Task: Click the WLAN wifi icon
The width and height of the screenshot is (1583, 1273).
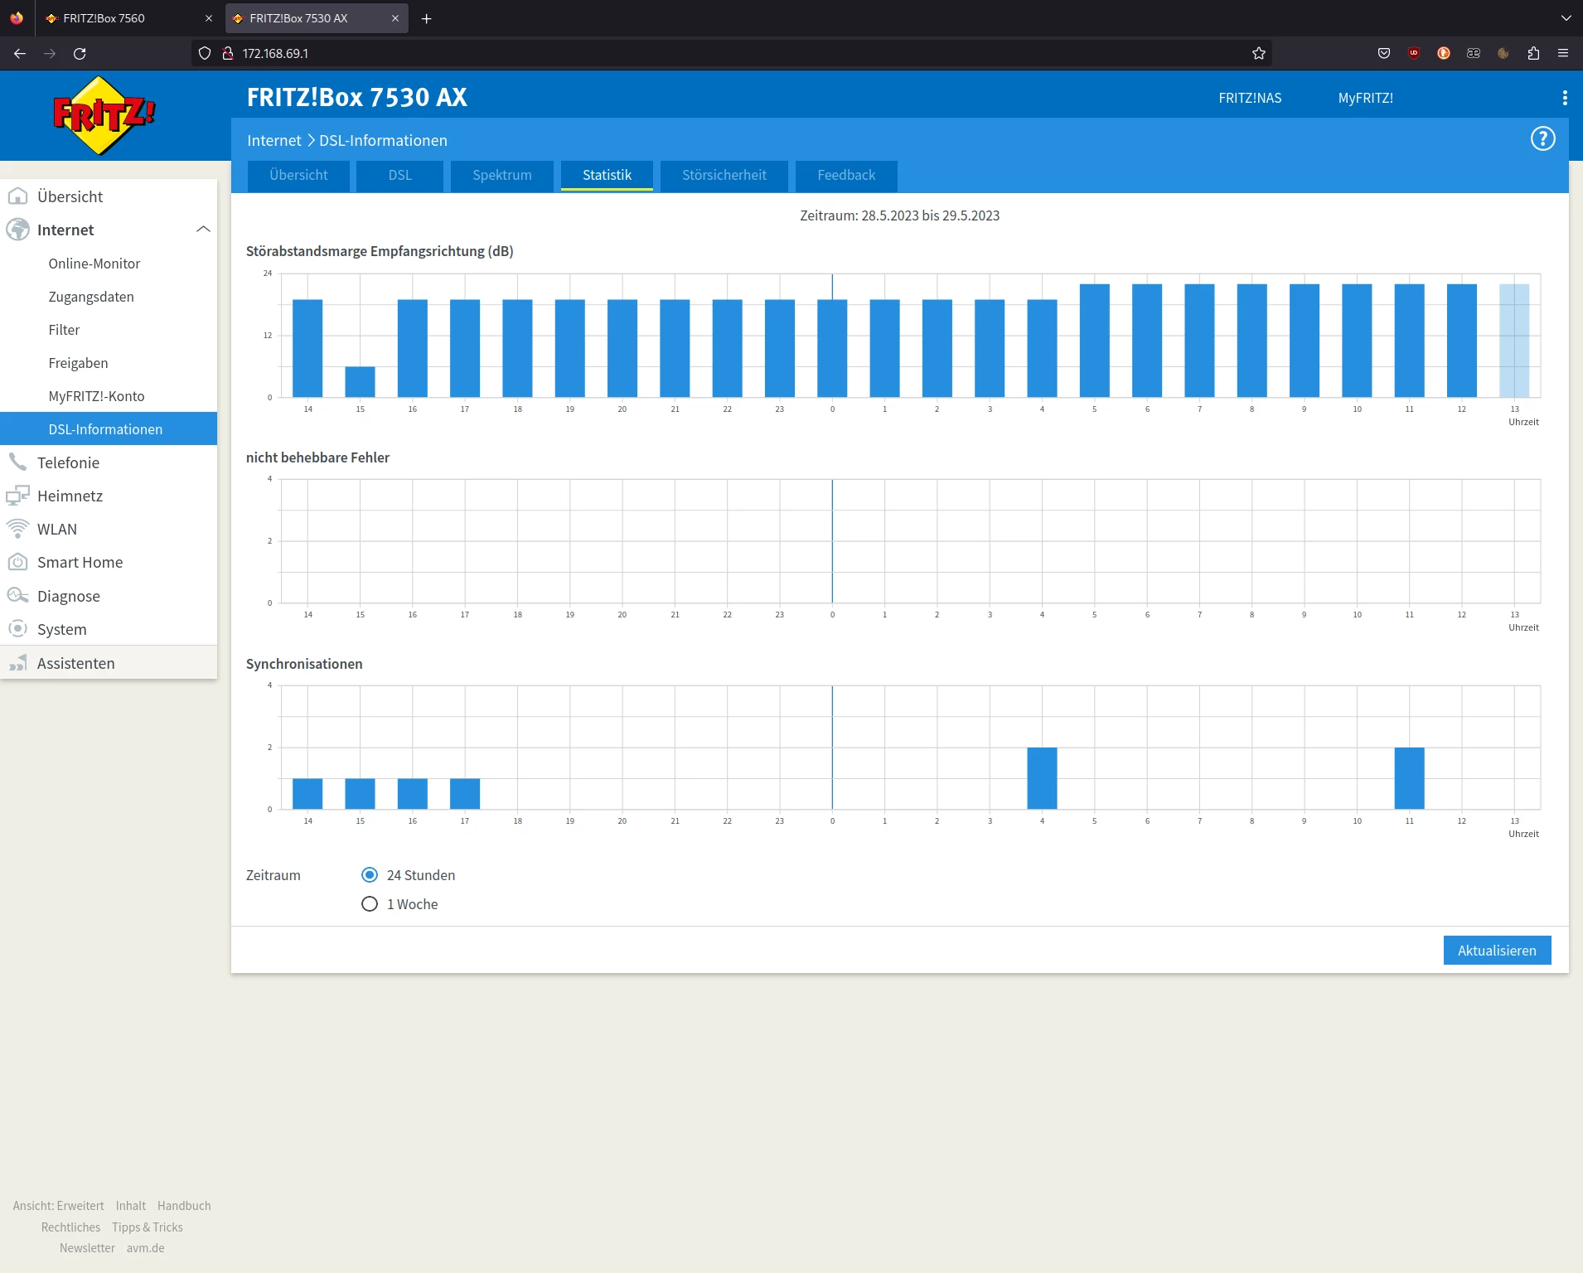Action: coord(17,529)
